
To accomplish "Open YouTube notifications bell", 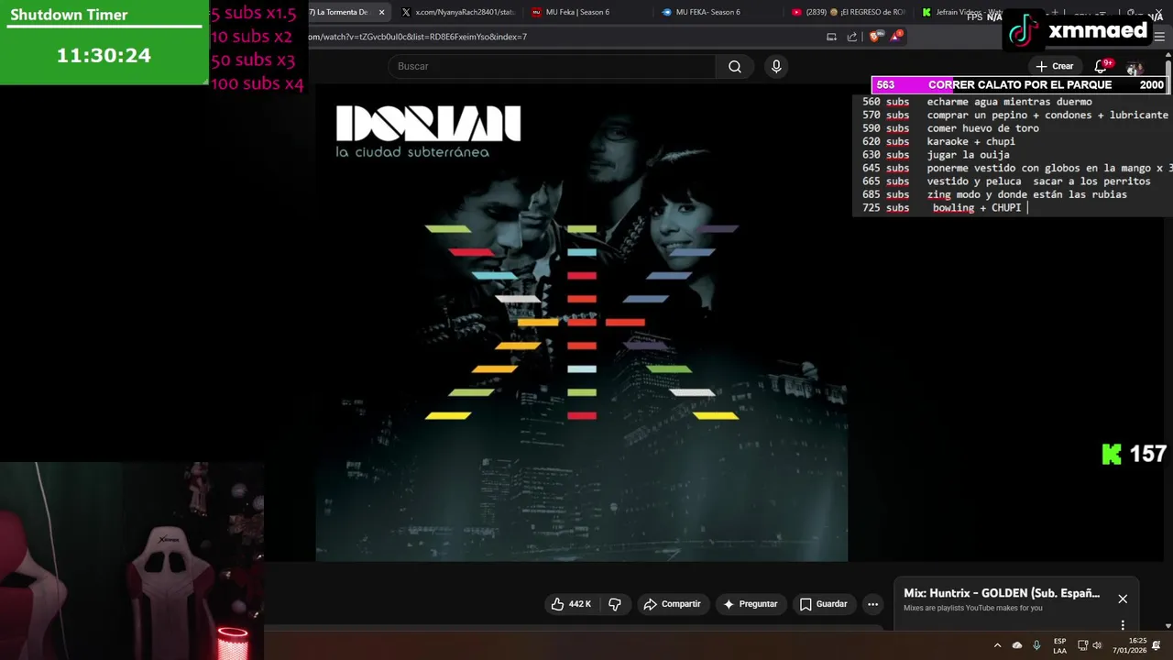I will [x=1102, y=66].
